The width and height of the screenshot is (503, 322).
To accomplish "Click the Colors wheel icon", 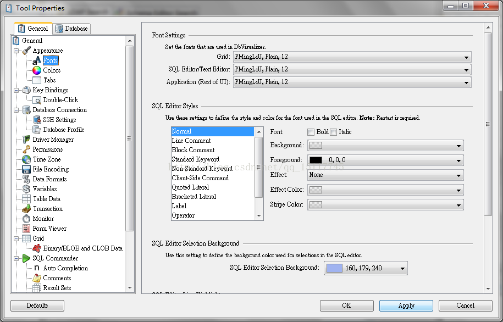I will (37, 70).
